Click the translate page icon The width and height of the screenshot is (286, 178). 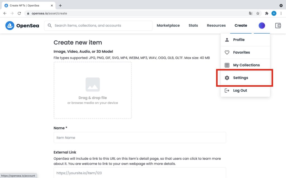[251, 13]
